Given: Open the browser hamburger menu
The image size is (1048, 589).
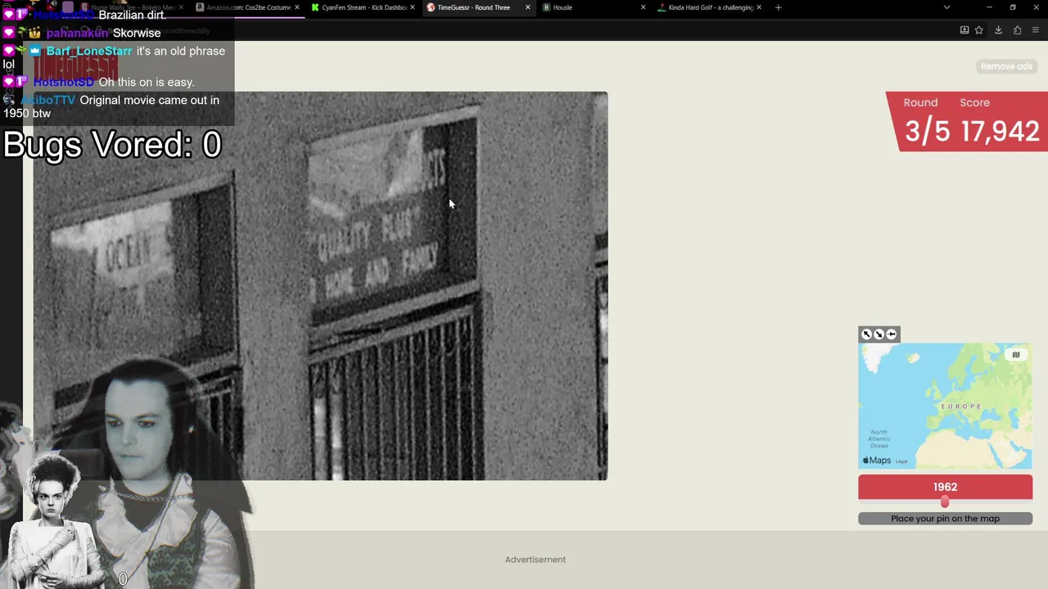Looking at the screenshot, I should click(x=1036, y=30).
